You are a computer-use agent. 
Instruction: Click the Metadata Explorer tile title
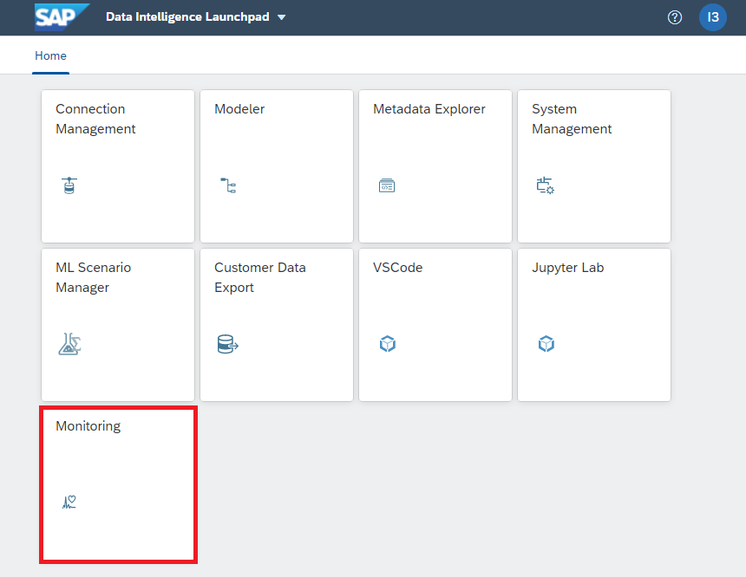429,109
